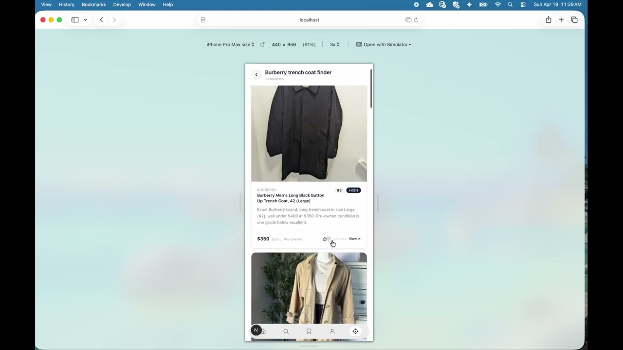Toggle the Safari sidebar icon

coord(75,20)
